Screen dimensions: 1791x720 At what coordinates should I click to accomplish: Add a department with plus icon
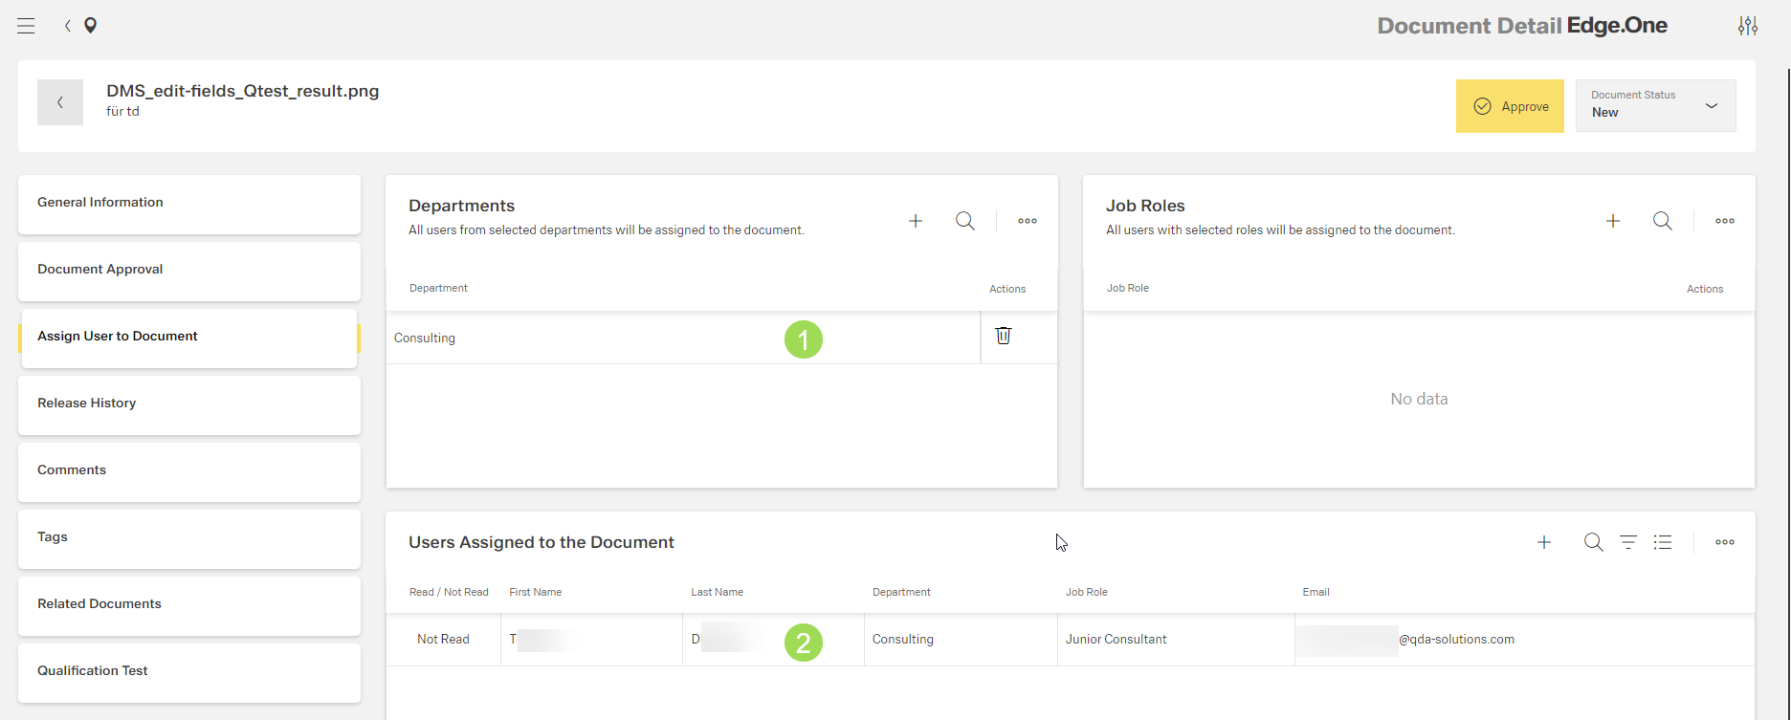916,221
